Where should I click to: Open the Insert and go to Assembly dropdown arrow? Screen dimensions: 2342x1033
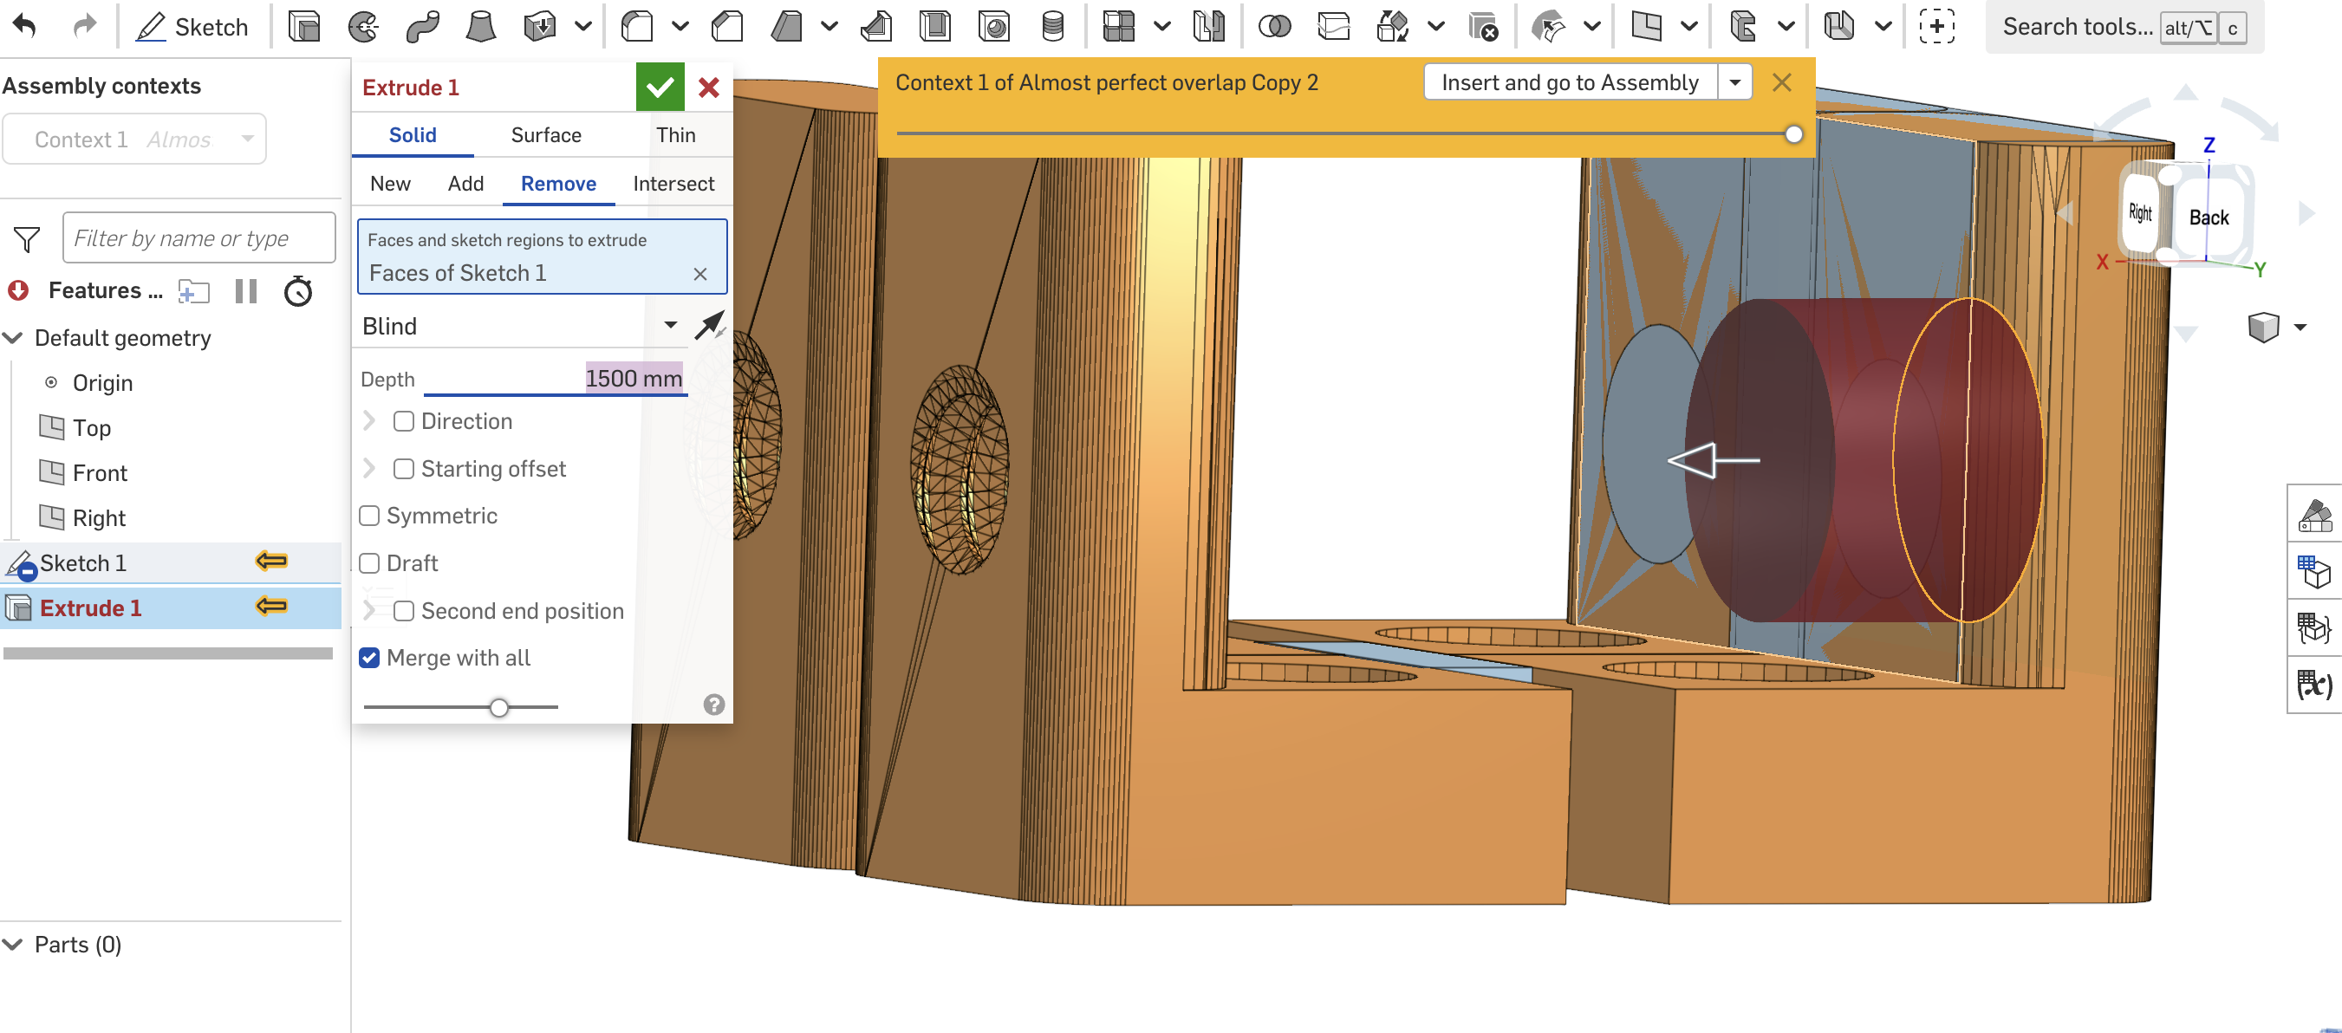point(1734,81)
